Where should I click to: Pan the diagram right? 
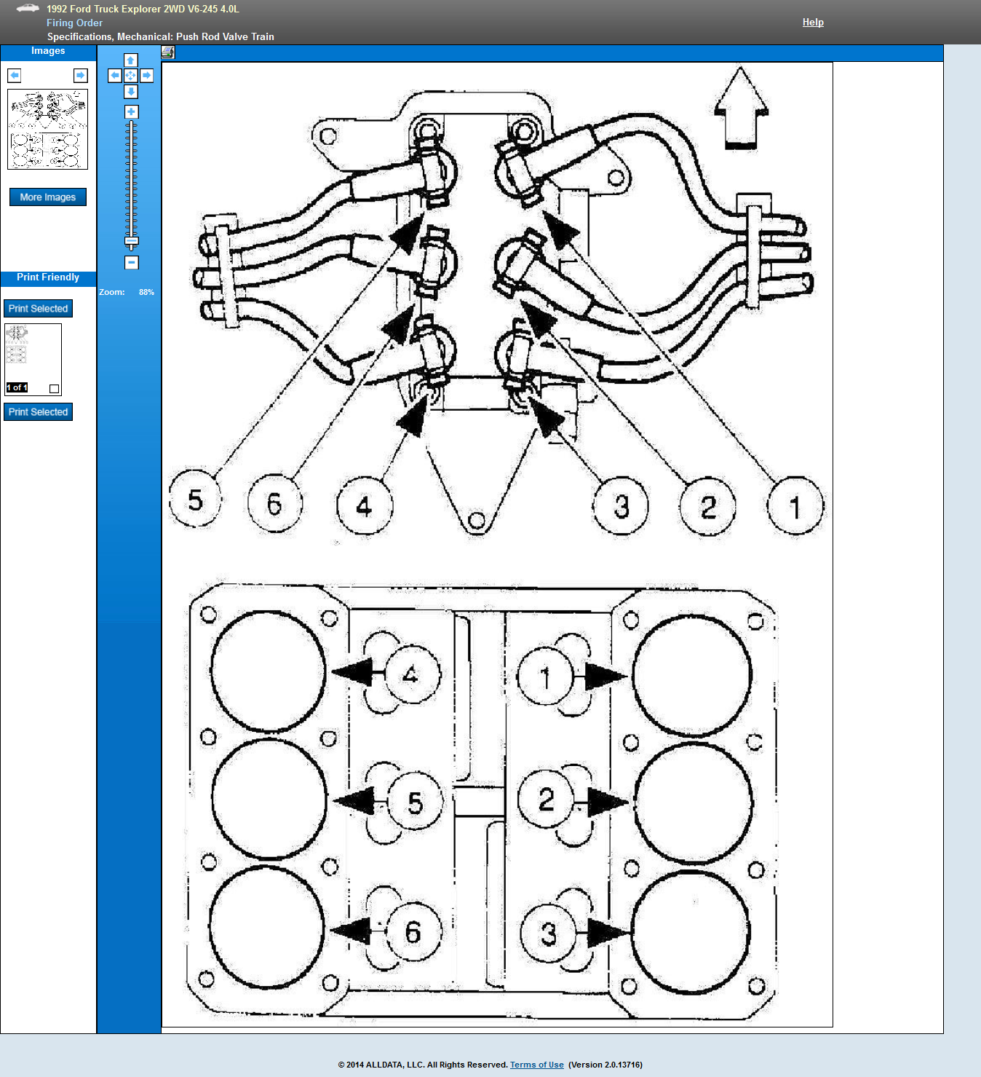point(147,76)
